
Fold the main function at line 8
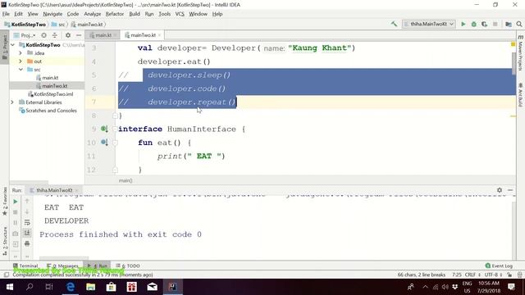(x=115, y=116)
